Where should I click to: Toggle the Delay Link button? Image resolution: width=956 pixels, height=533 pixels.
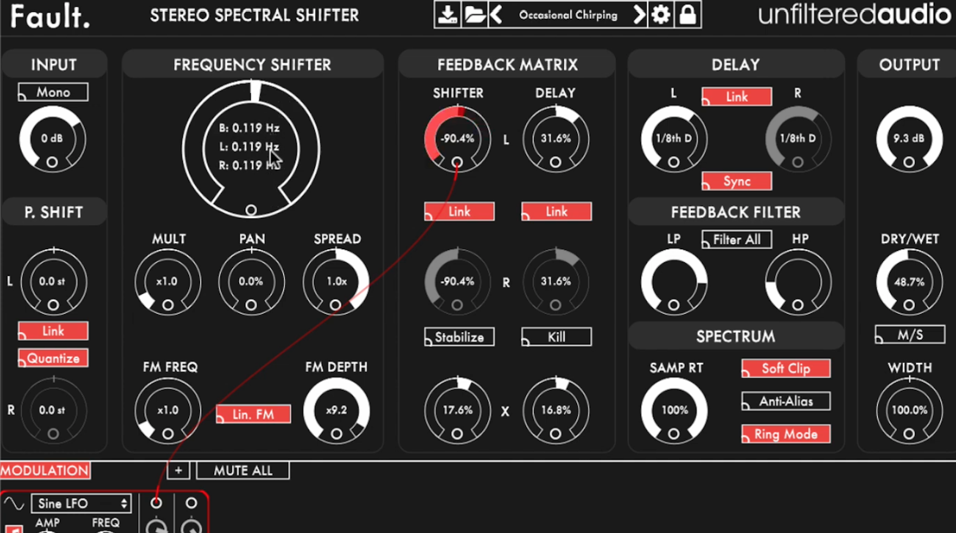[x=737, y=97]
